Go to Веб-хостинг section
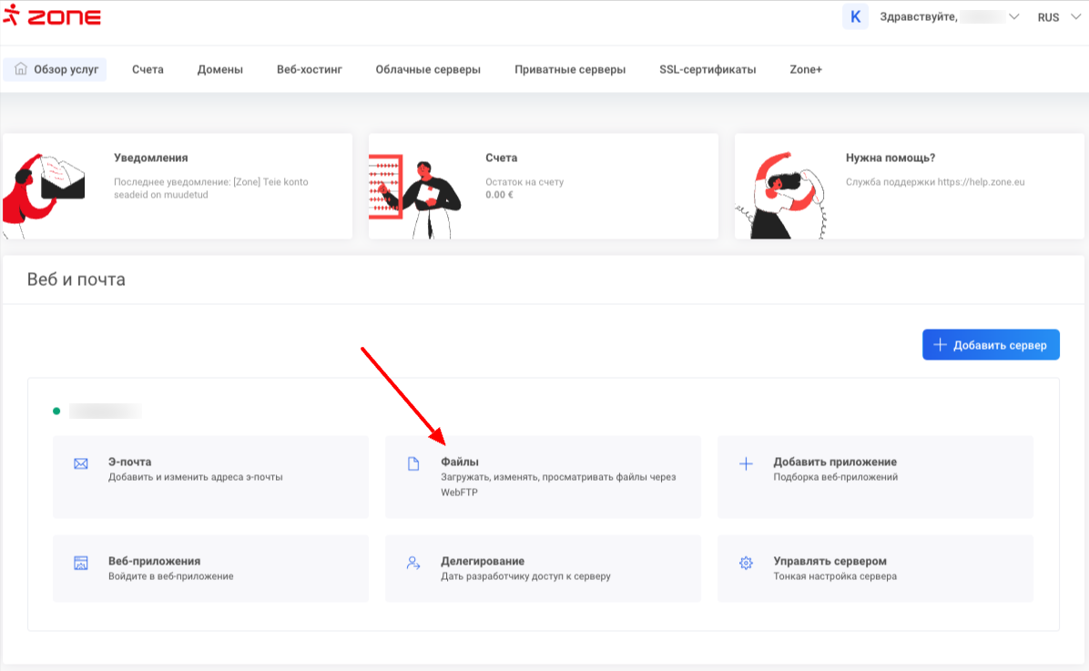 pos(310,69)
